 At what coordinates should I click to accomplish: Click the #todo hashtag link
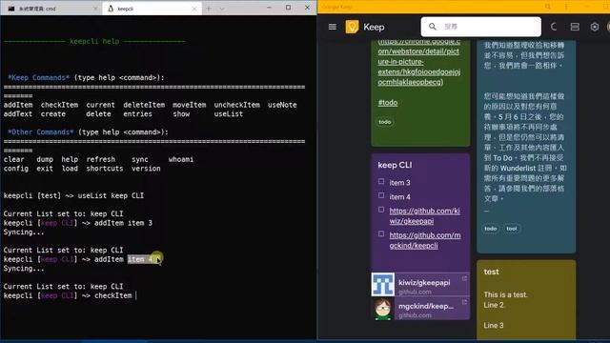tap(388, 103)
